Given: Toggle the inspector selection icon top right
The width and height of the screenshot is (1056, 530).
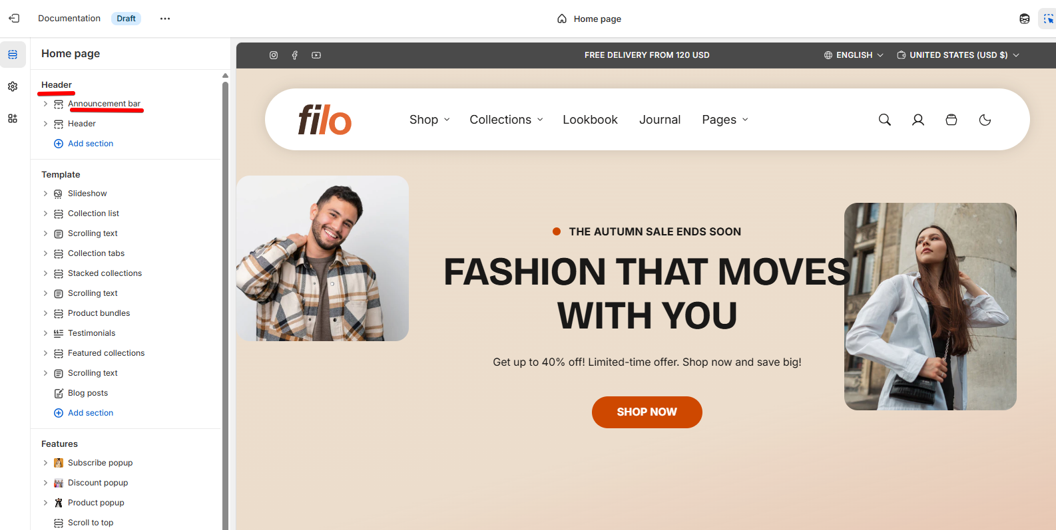Looking at the screenshot, I should point(1048,19).
